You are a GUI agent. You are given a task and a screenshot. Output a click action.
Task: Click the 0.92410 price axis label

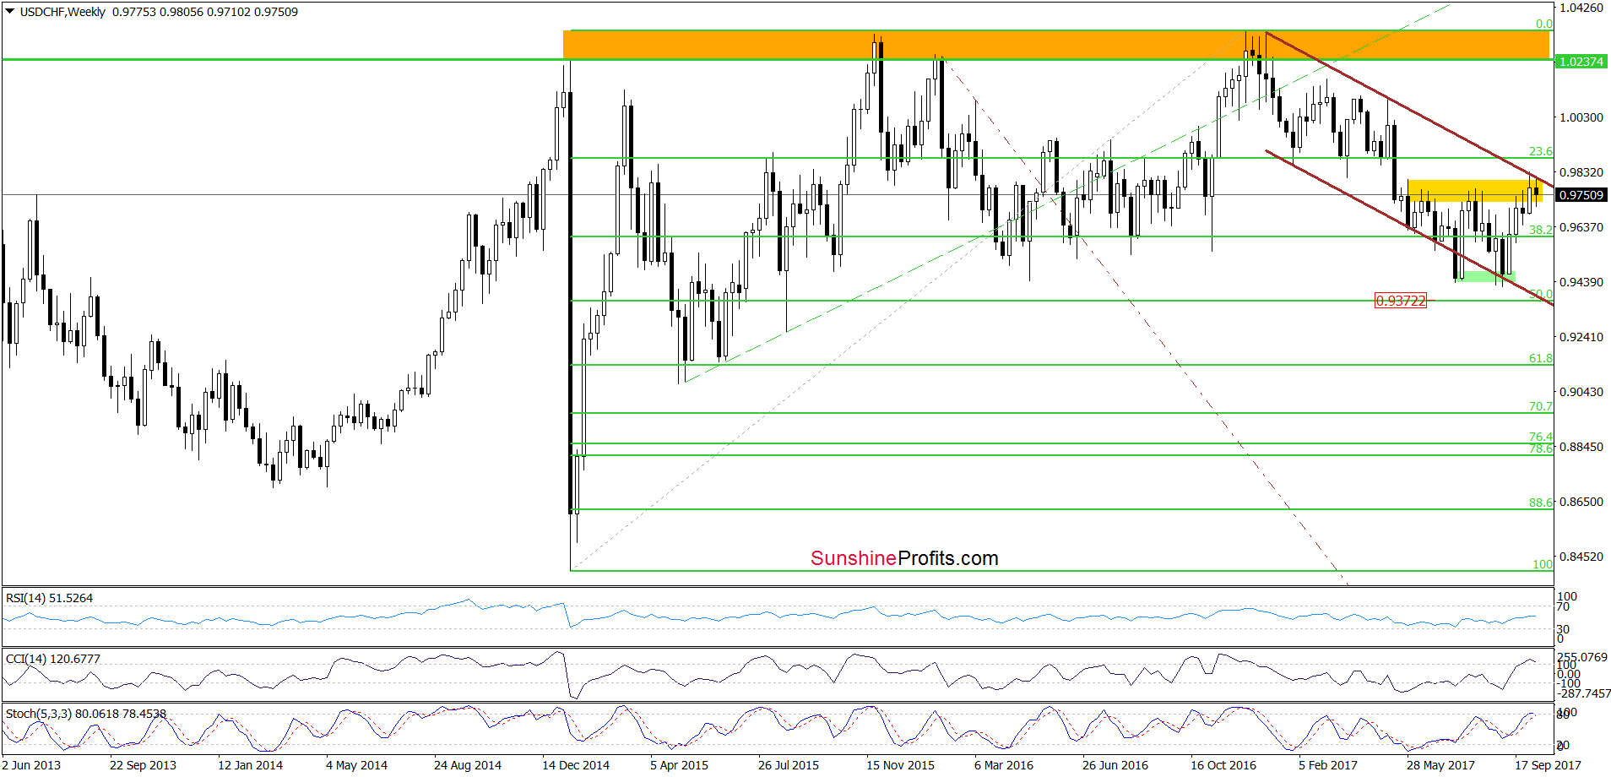point(1581,337)
